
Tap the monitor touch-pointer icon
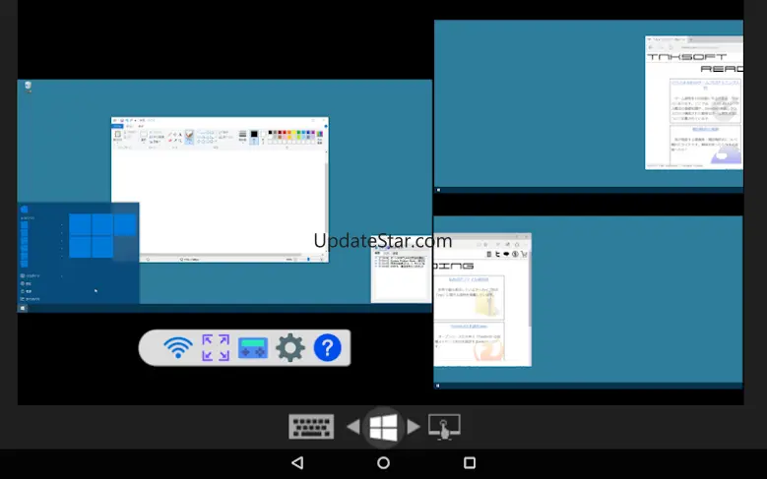pos(444,427)
